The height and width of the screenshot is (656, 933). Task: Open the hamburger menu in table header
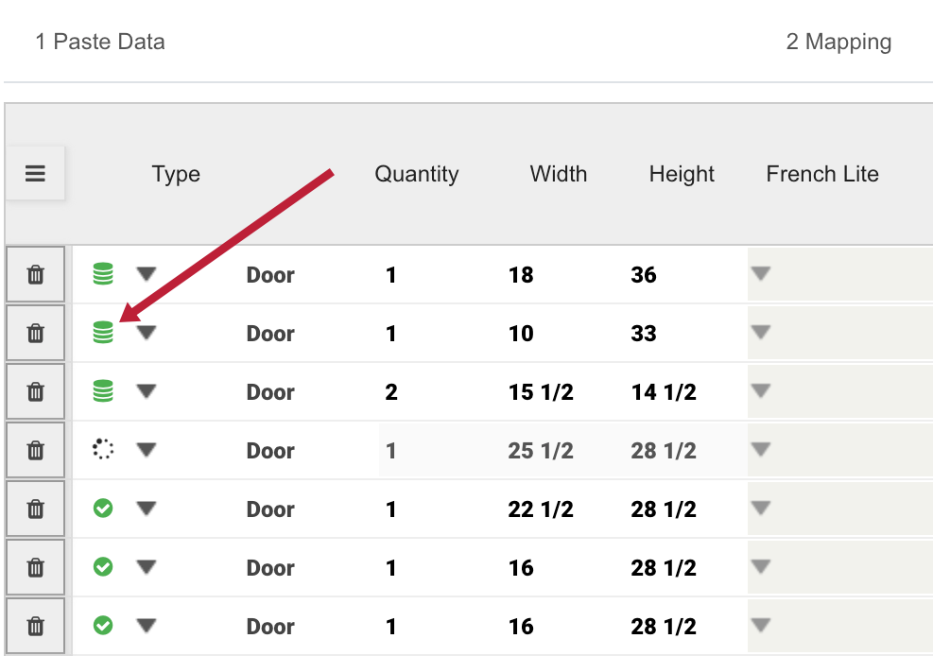coord(35,173)
